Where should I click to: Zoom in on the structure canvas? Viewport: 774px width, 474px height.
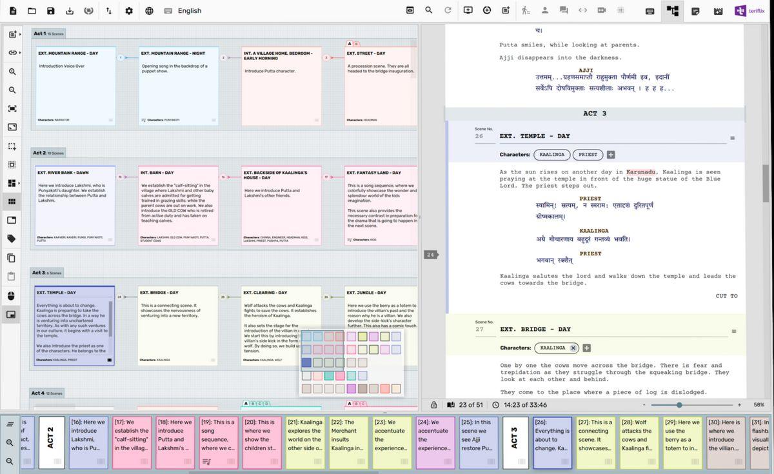(12, 72)
